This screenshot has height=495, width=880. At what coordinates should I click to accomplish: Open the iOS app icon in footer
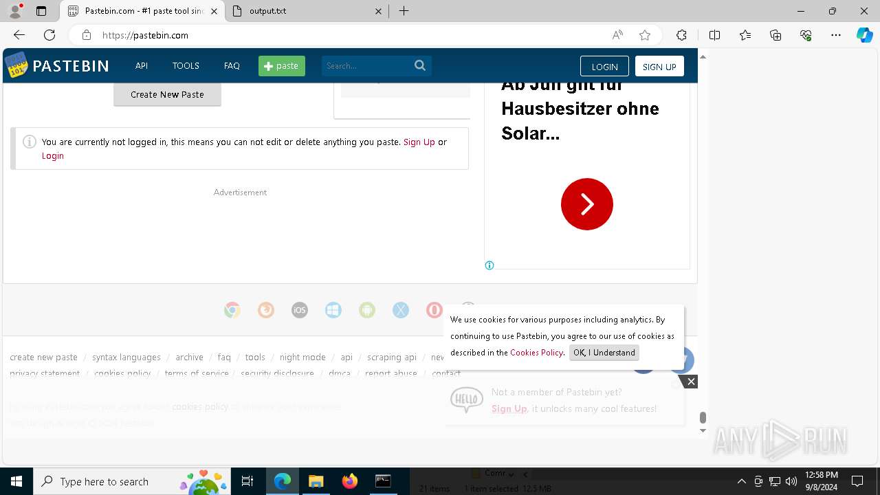[x=300, y=310]
